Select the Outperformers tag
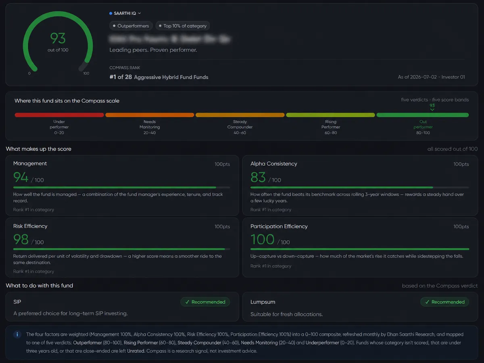The height and width of the screenshot is (363, 484). [131, 26]
